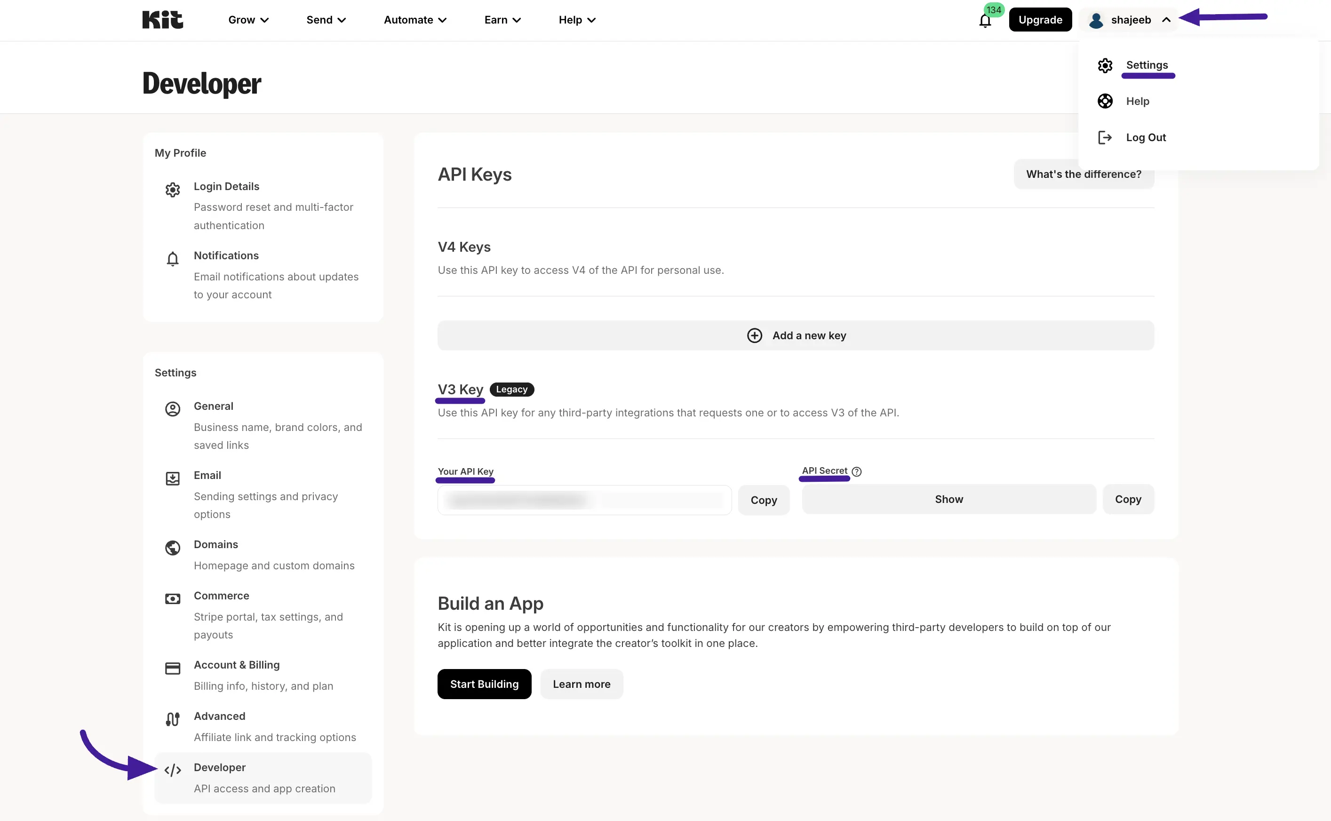Click the Account & Billing card icon
This screenshot has width=1331, height=821.
pyautogui.click(x=173, y=669)
